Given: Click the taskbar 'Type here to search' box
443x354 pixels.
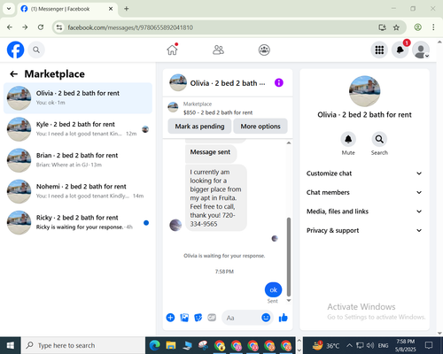Looking at the screenshot, I should [82, 345].
